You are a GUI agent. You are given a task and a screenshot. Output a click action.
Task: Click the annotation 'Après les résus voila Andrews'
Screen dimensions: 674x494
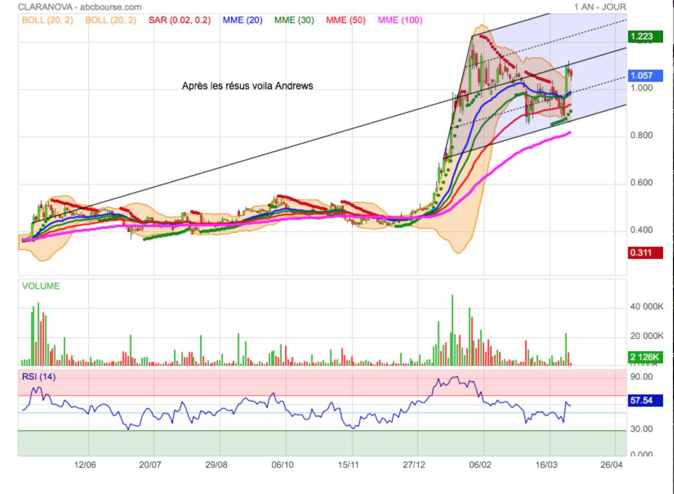(248, 85)
